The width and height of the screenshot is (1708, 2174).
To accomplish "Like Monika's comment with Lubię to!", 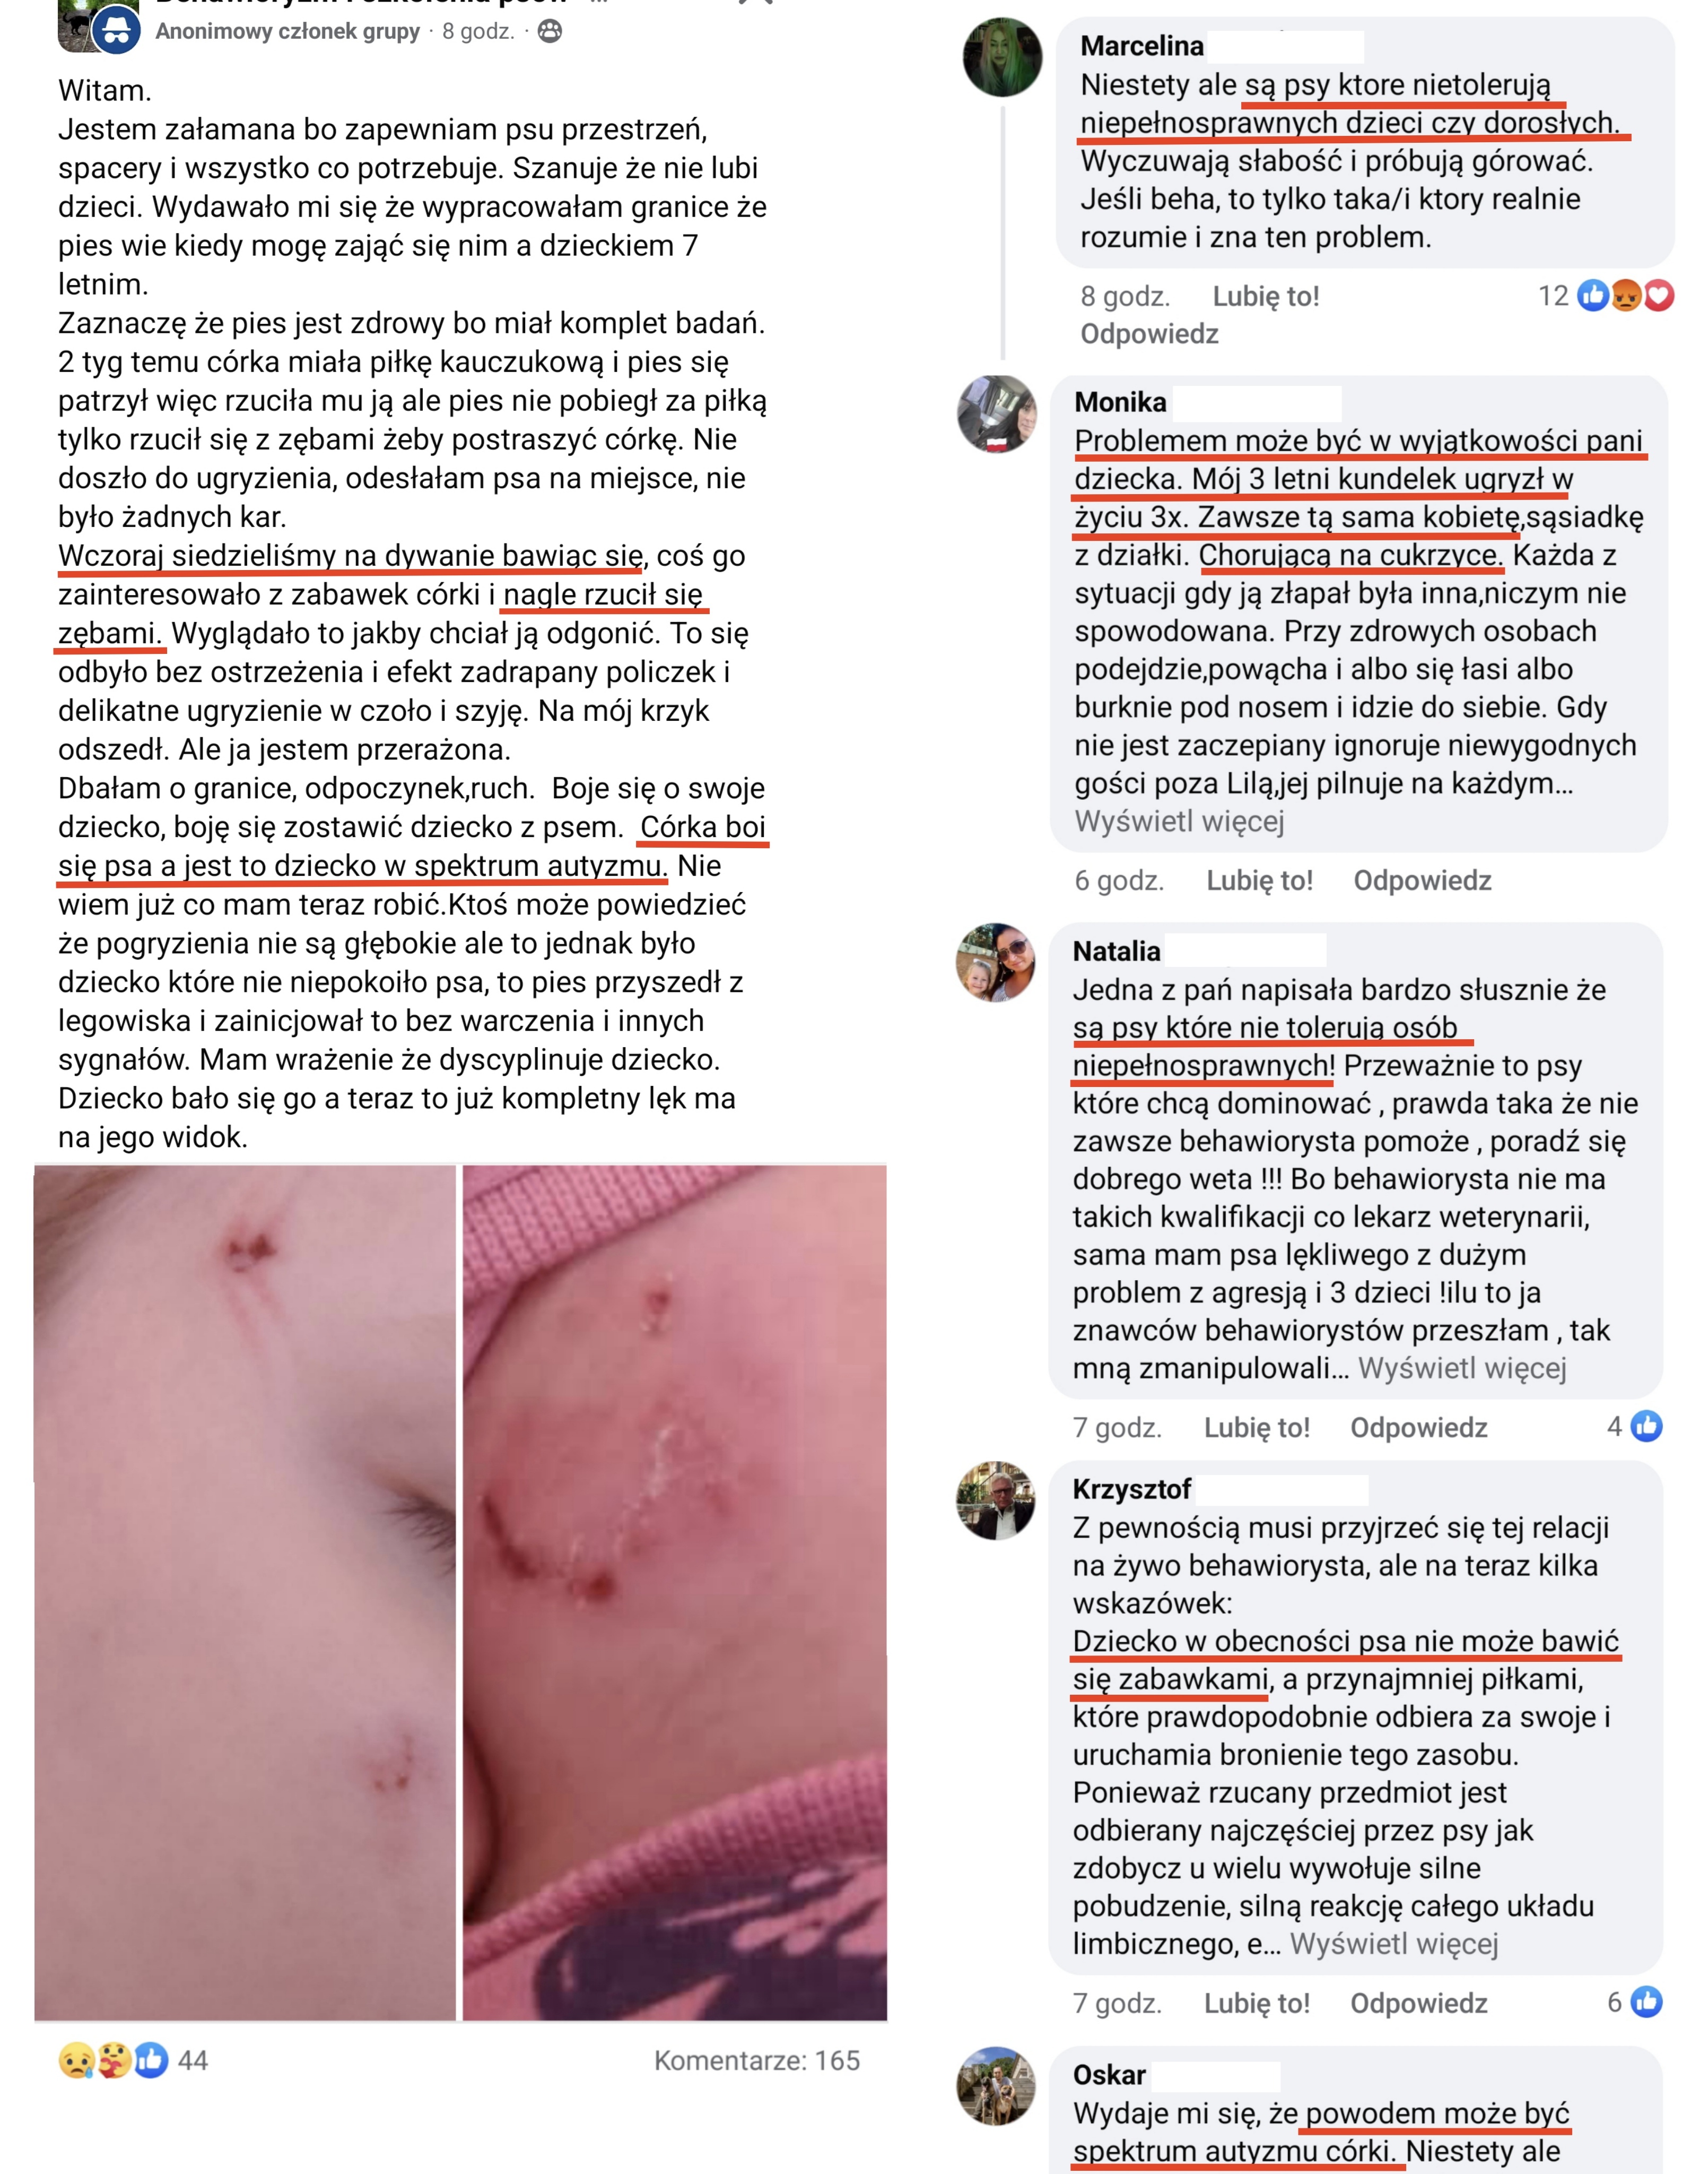I will click(x=1259, y=881).
